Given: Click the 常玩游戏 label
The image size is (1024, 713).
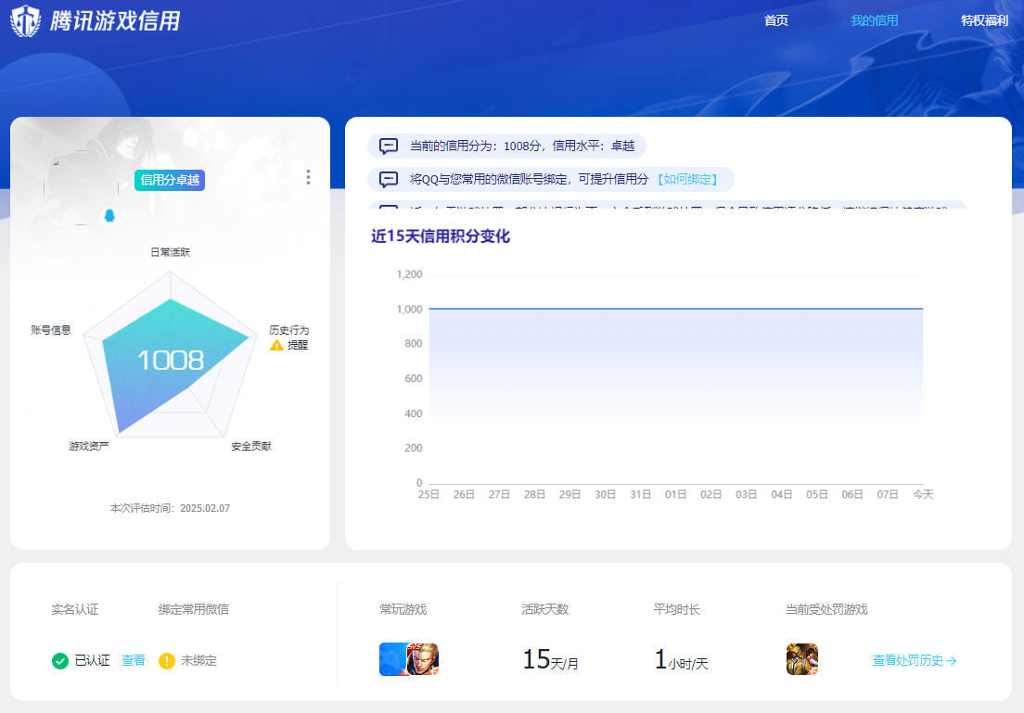Looking at the screenshot, I should (x=403, y=609).
